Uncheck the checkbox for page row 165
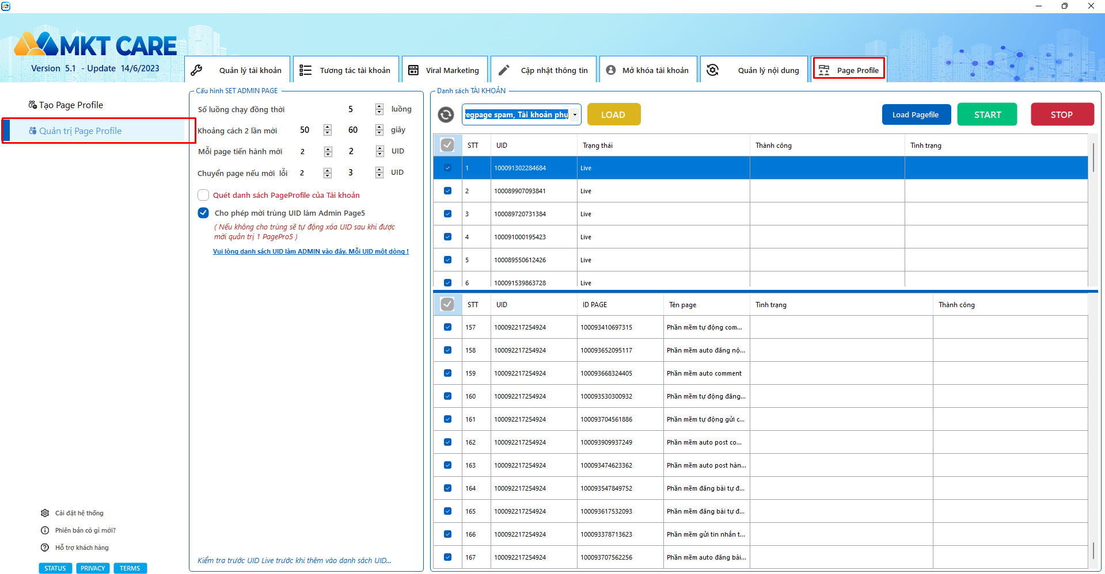Screen dimensions: 1105x574 [447, 511]
